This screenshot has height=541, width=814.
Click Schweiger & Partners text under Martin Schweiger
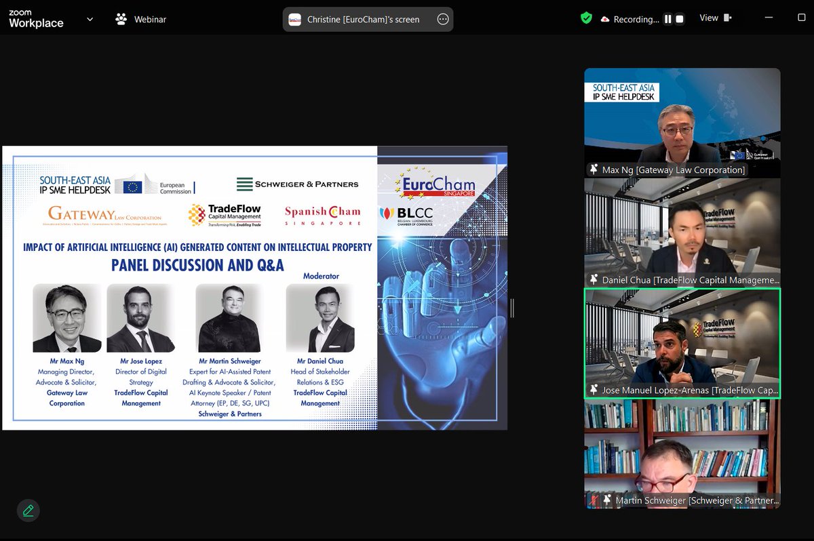(230, 414)
